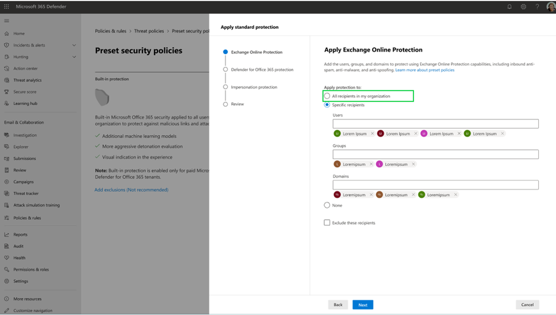Screen dimensions: 556x315
Task: Open Policies & rules breadcrumb
Action: [x=111, y=31]
